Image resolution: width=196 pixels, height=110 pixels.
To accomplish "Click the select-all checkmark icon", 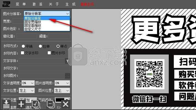I will 36,104.
